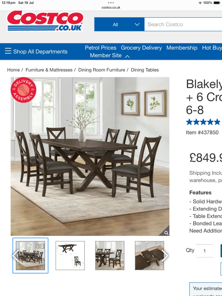
Task: Open the Membership link
Action: tap(182, 48)
